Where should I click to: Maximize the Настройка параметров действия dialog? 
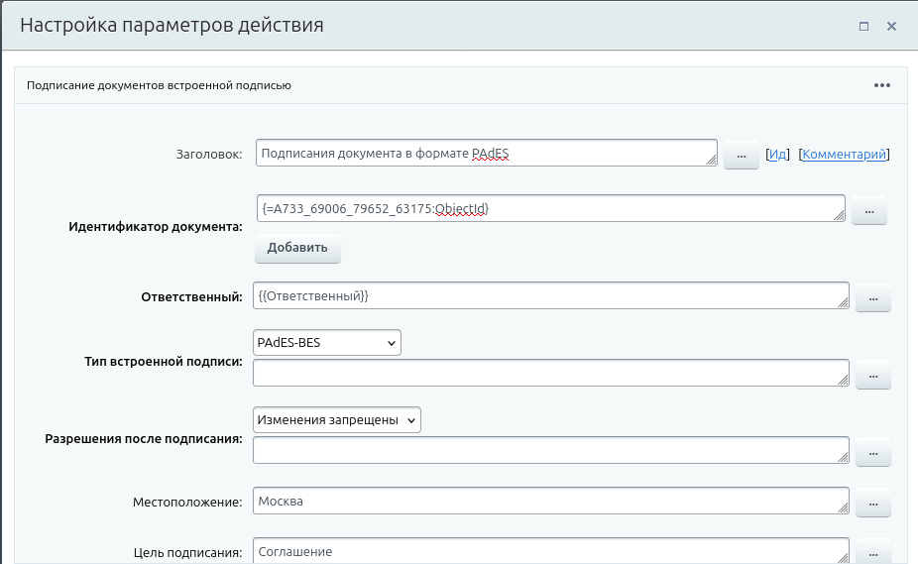[x=863, y=26]
